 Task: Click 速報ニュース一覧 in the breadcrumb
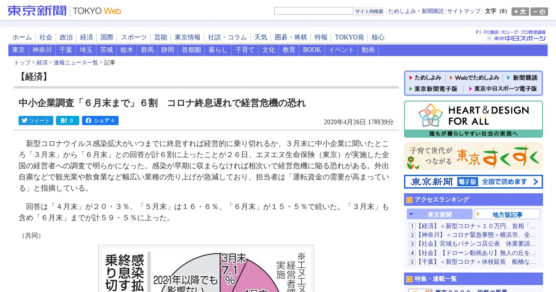point(76,63)
